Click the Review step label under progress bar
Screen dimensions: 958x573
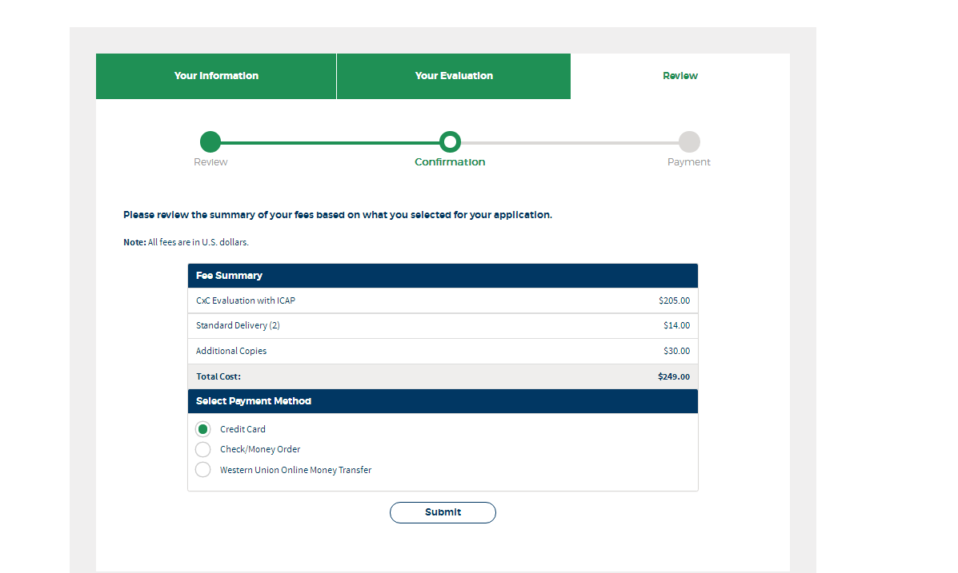point(210,161)
